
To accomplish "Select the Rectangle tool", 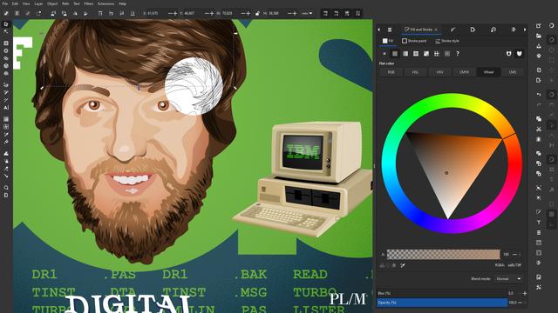I will [6, 43].
